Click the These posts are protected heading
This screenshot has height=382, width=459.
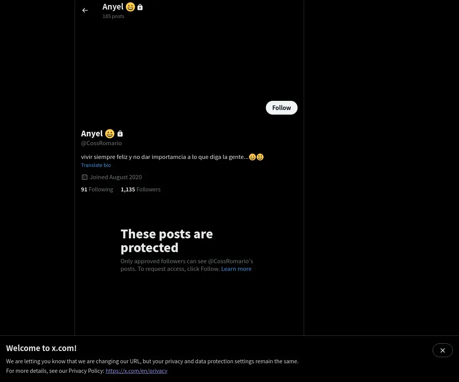tap(167, 241)
